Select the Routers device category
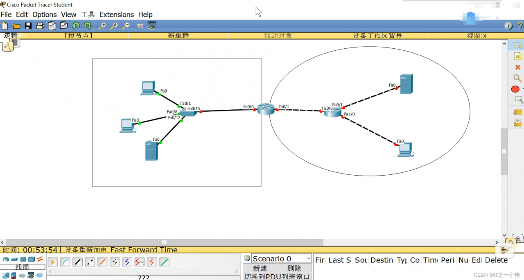This screenshot has width=524, height=280. click(6, 260)
